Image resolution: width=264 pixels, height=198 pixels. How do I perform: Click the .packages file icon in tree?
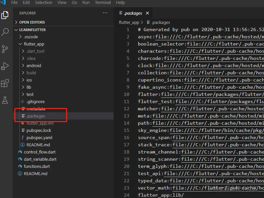23,116
